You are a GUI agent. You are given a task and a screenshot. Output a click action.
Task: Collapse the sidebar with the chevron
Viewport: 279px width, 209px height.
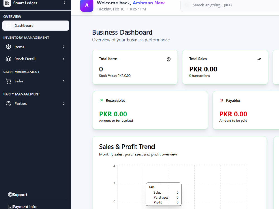(x=64, y=3)
